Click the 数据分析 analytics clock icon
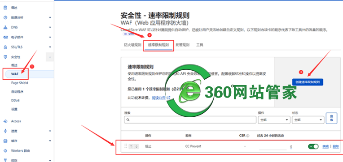This screenshot has height=162, width=343. pyautogui.click(x=5, y=17)
